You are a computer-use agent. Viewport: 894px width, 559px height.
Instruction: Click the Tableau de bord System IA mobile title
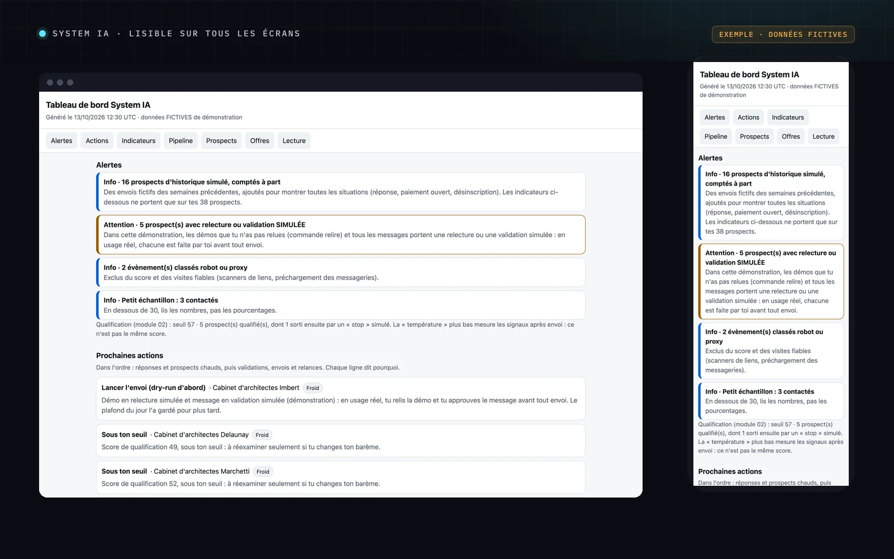pos(749,74)
